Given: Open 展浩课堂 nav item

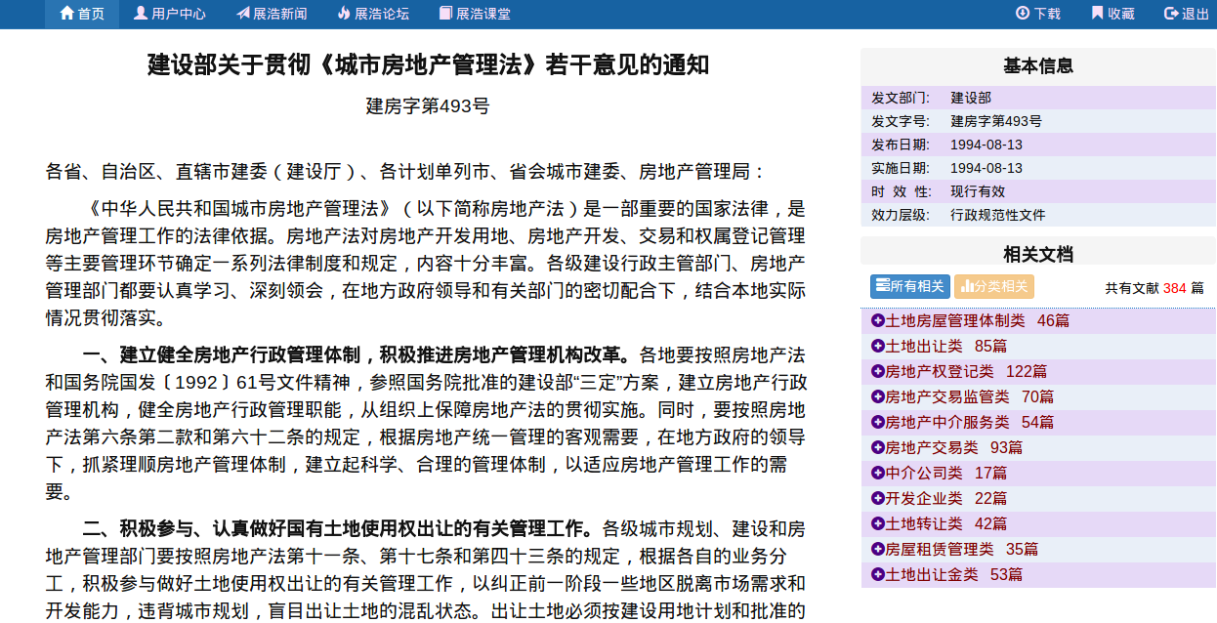Looking at the screenshot, I should tap(475, 14).
